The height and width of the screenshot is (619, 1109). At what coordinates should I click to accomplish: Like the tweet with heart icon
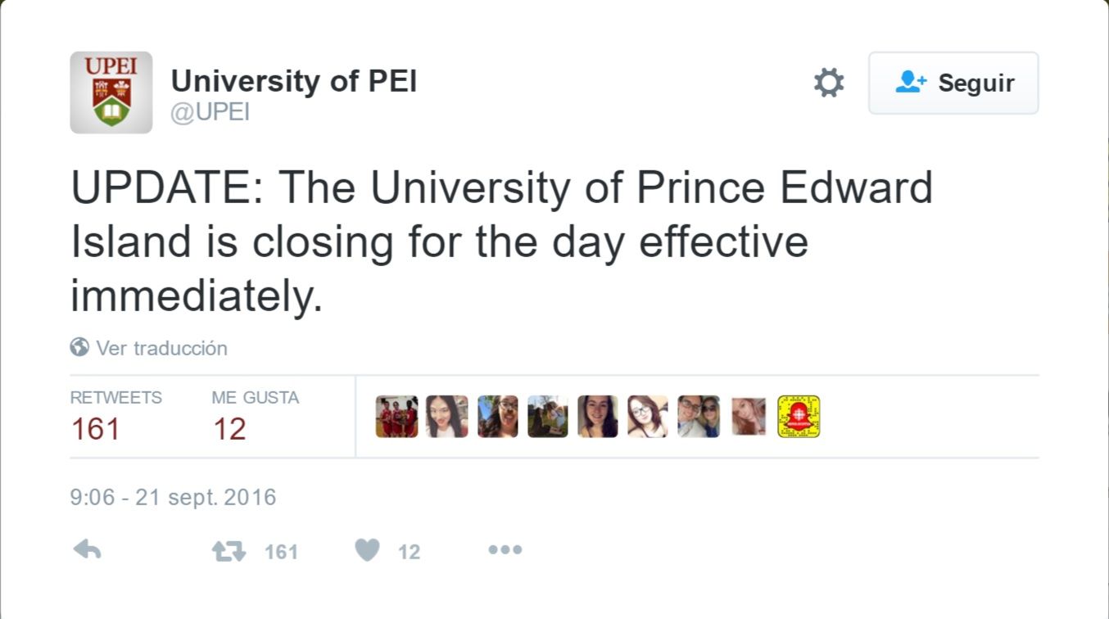coord(367,550)
